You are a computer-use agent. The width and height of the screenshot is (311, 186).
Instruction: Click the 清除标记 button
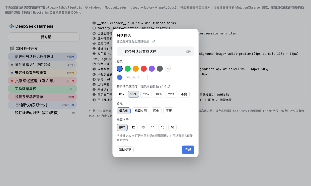point(125,150)
